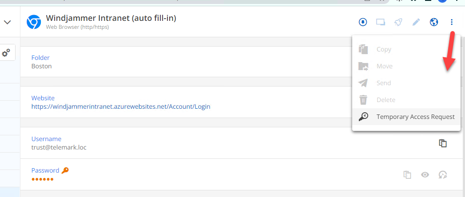Click the rocket launch icon
465x197 pixels.
398,22
